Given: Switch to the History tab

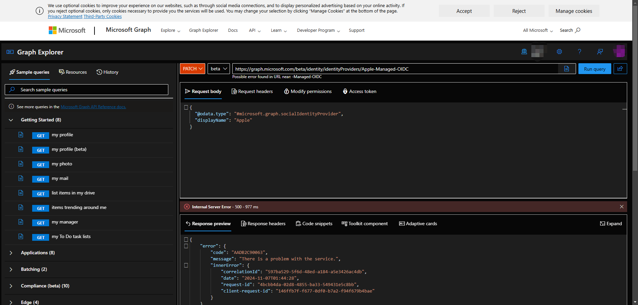Looking at the screenshot, I should coord(107,72).
